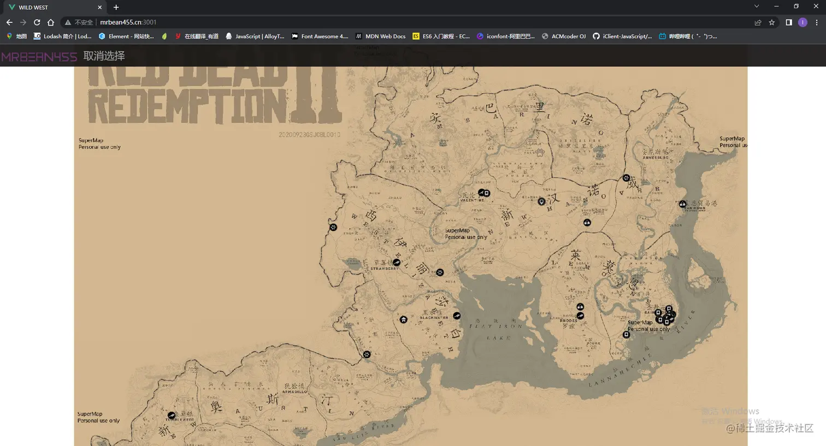Select the far-west marker in West Elizabeth
This screenshot has height=446, width=826.
[333, 227]
